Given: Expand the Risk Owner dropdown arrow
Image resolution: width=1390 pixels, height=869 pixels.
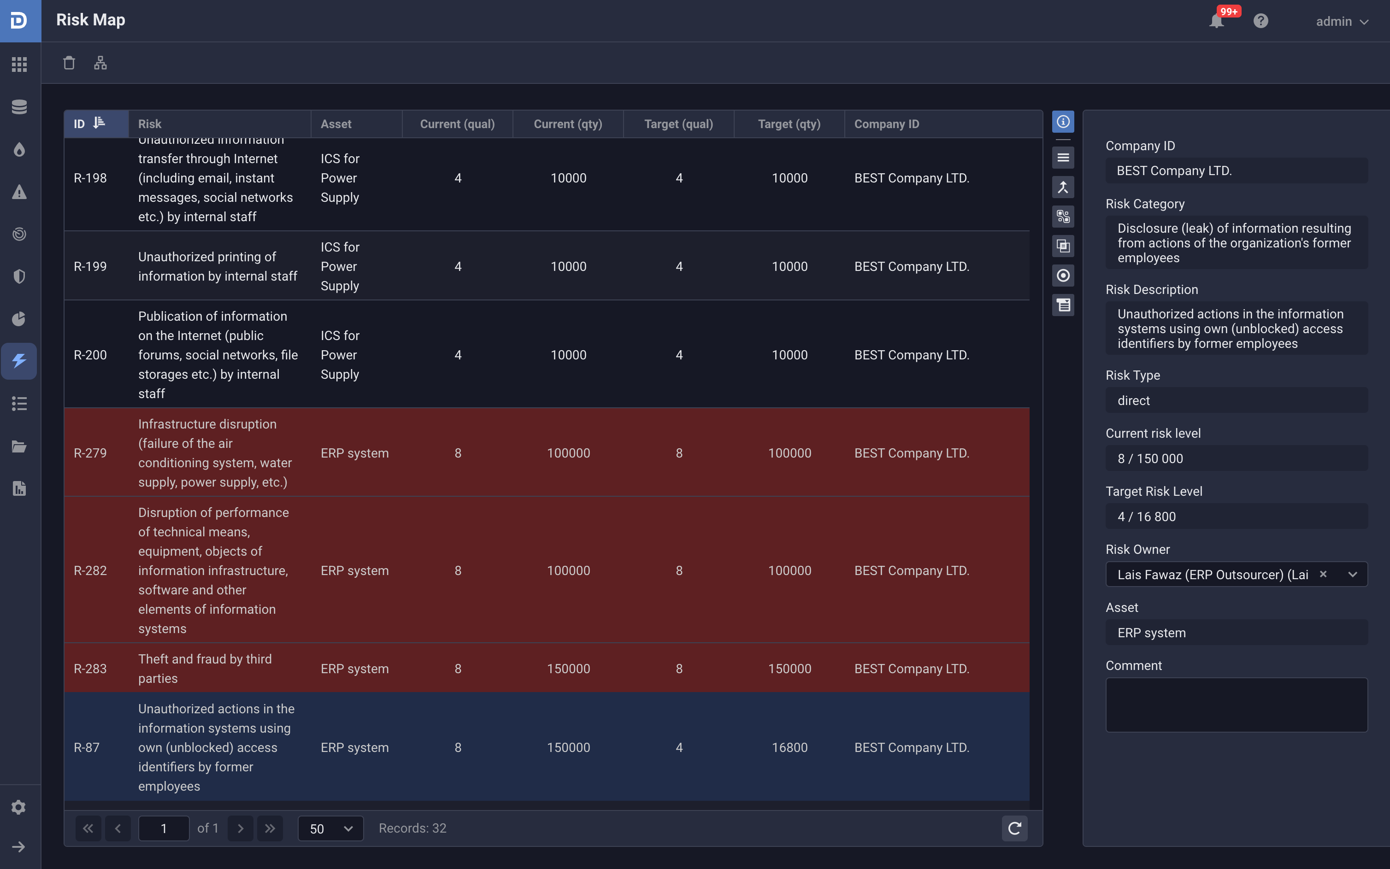Looking at the screenshot, I should click(x=1353, y=575).
